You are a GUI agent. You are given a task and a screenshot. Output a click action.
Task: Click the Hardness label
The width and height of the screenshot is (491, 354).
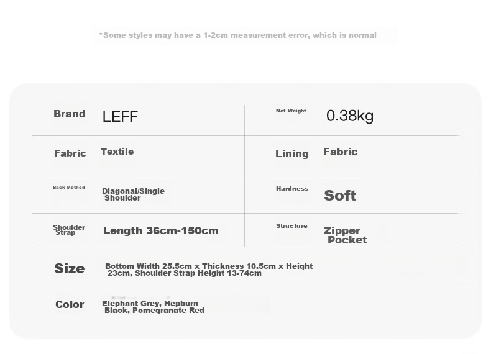292,188
